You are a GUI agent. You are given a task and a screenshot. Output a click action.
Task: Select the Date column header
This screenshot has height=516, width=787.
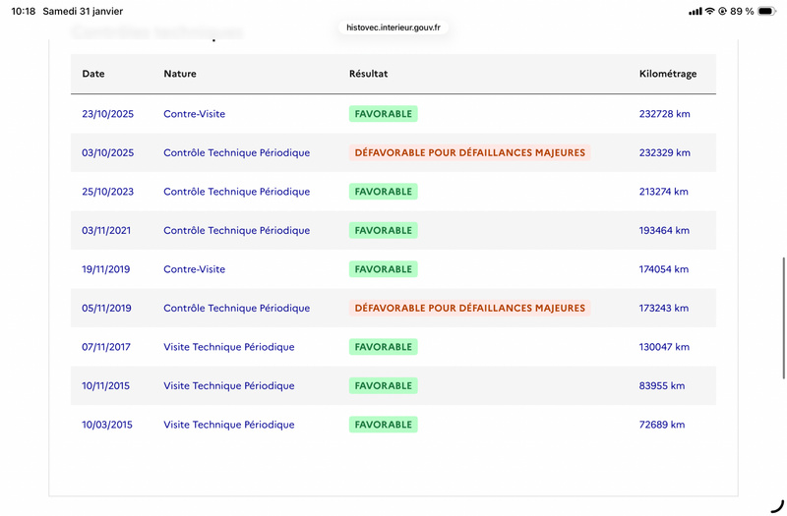click(x=93, y=74)
